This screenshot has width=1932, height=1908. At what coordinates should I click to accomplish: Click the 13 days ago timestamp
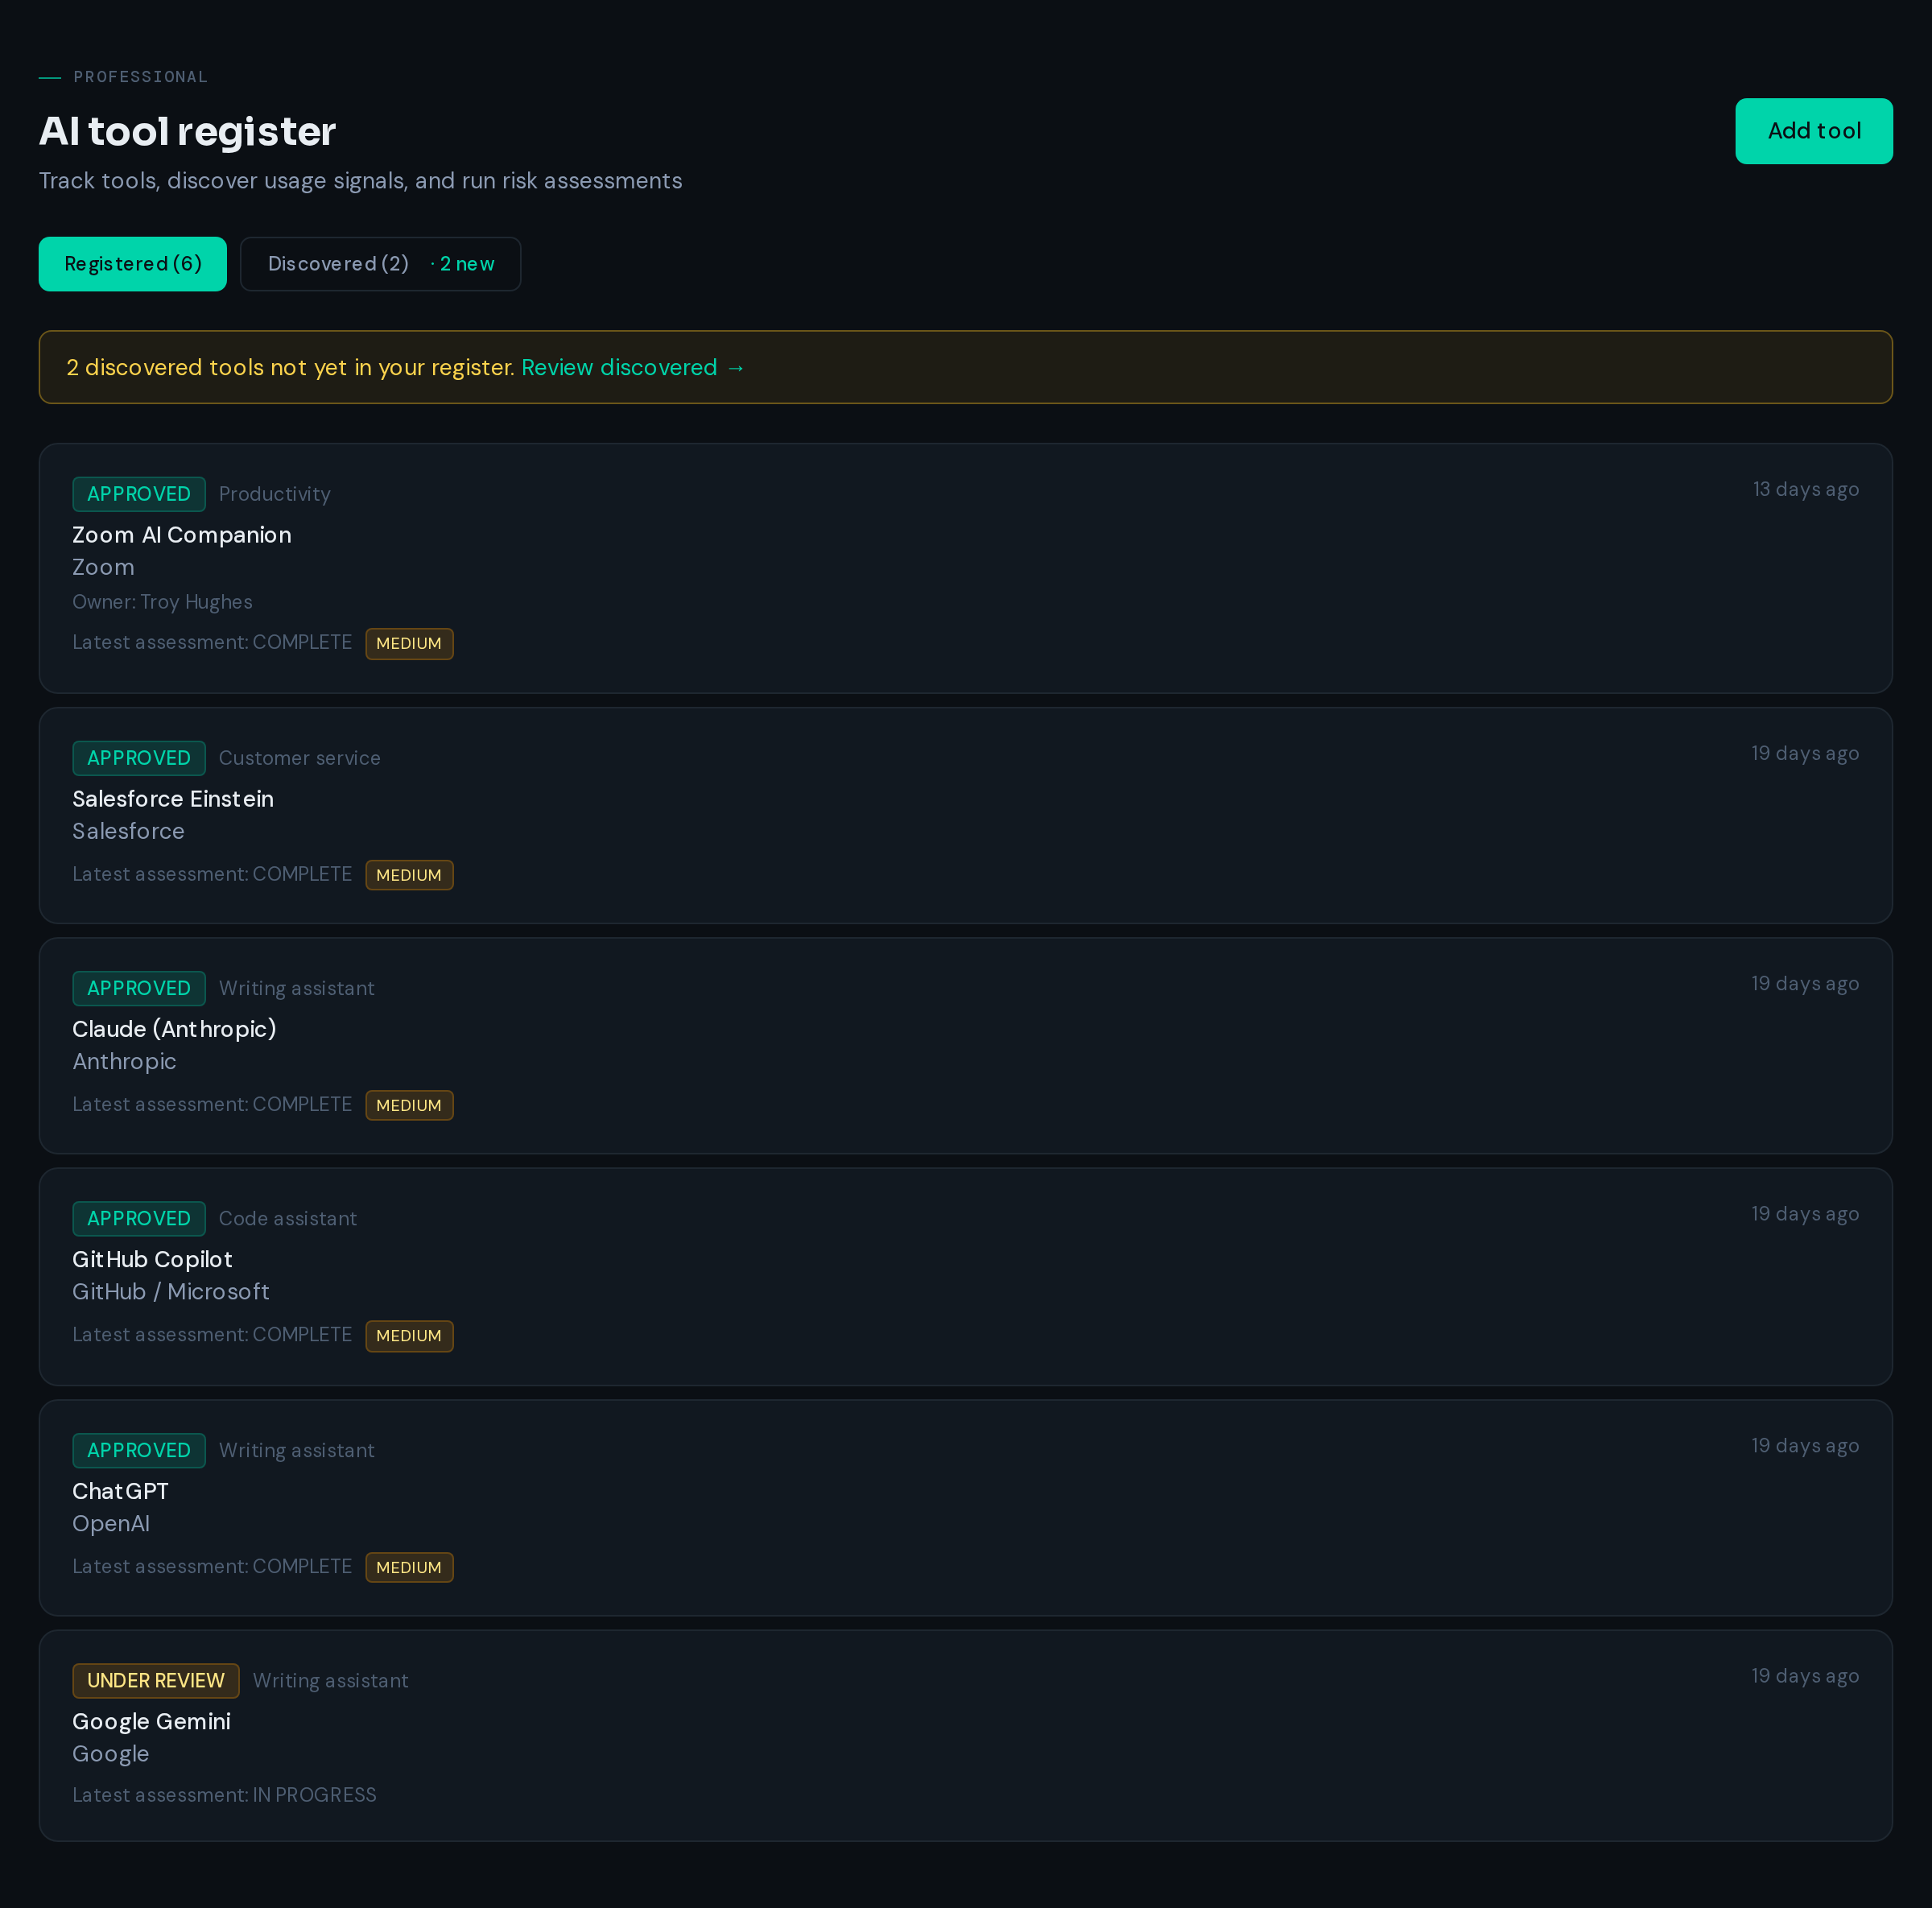click(x=1805, y=489)
